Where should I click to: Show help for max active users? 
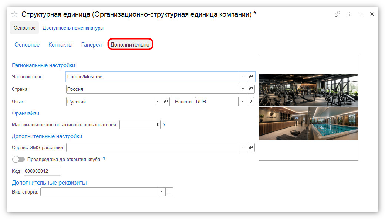pyautogui.click(x=164, y=124)
